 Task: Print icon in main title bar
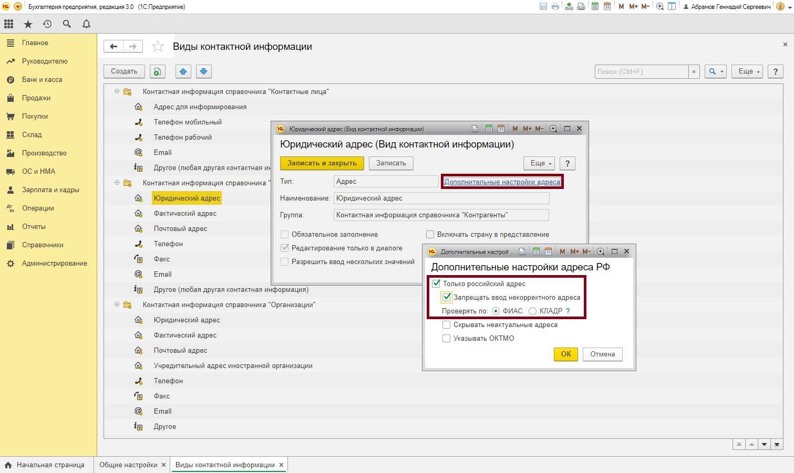[555, 7]
